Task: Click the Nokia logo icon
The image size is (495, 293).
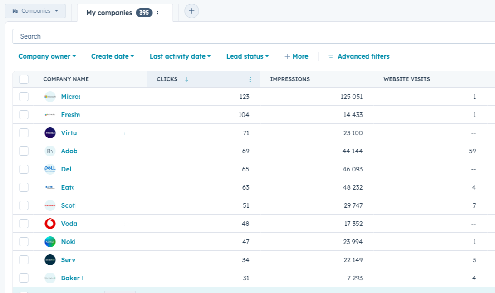Action: (x=50, y=242)
